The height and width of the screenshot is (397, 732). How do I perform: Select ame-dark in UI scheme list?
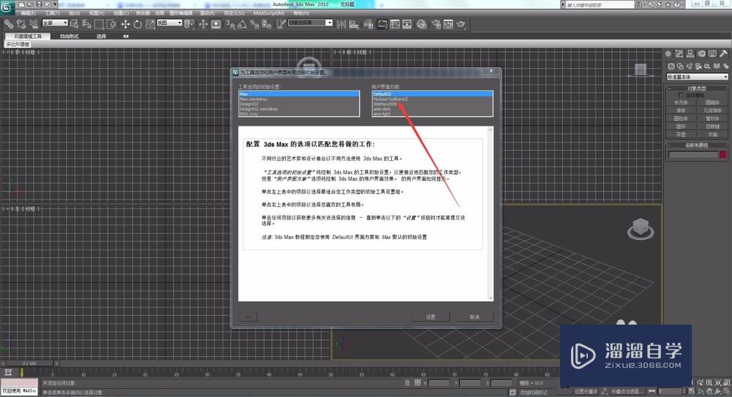click(433, 109)
